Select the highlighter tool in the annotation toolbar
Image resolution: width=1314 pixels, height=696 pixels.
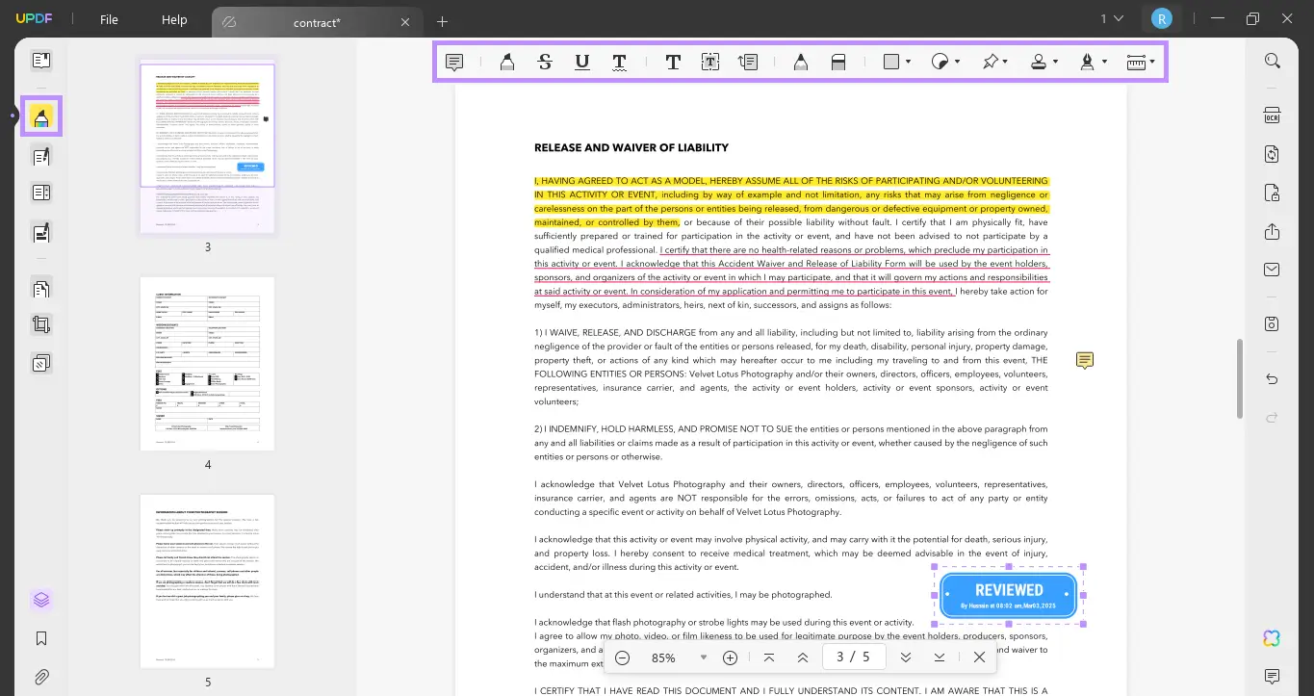(506, 63)
